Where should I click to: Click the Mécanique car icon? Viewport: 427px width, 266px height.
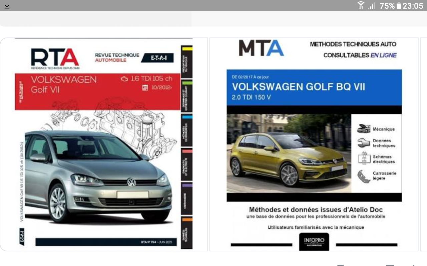364,129
